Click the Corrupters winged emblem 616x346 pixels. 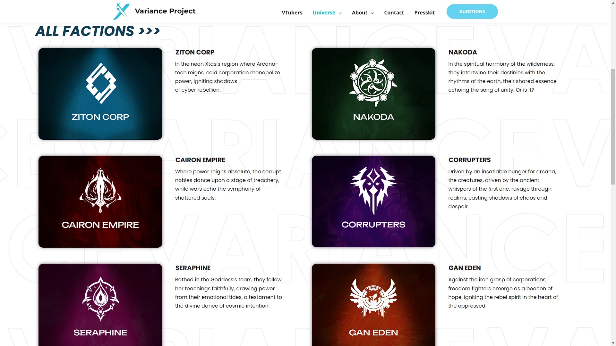(373, 190)
